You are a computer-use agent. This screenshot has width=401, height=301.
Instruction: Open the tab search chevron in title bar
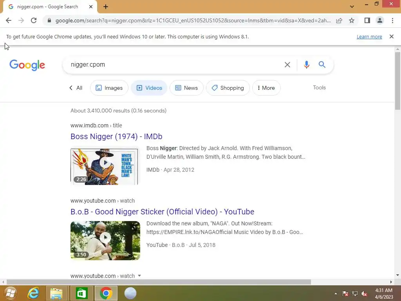352,7
